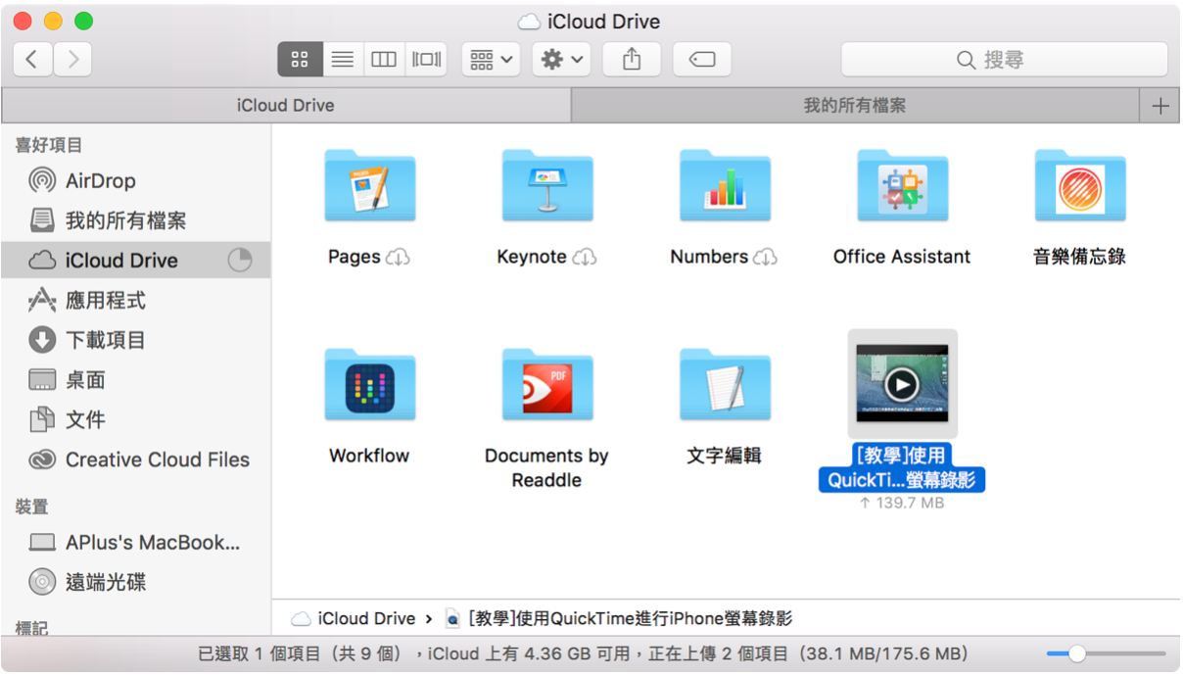Click the 139.7 MB upload size text
Screen dimensions: 1183x676
[x=902, y=503]
